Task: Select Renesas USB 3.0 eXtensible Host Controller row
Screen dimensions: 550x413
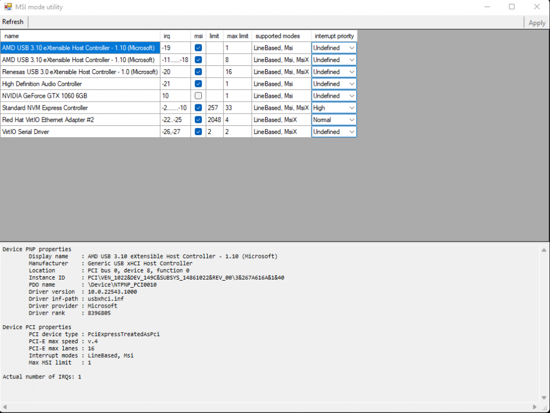Action: 80,72
